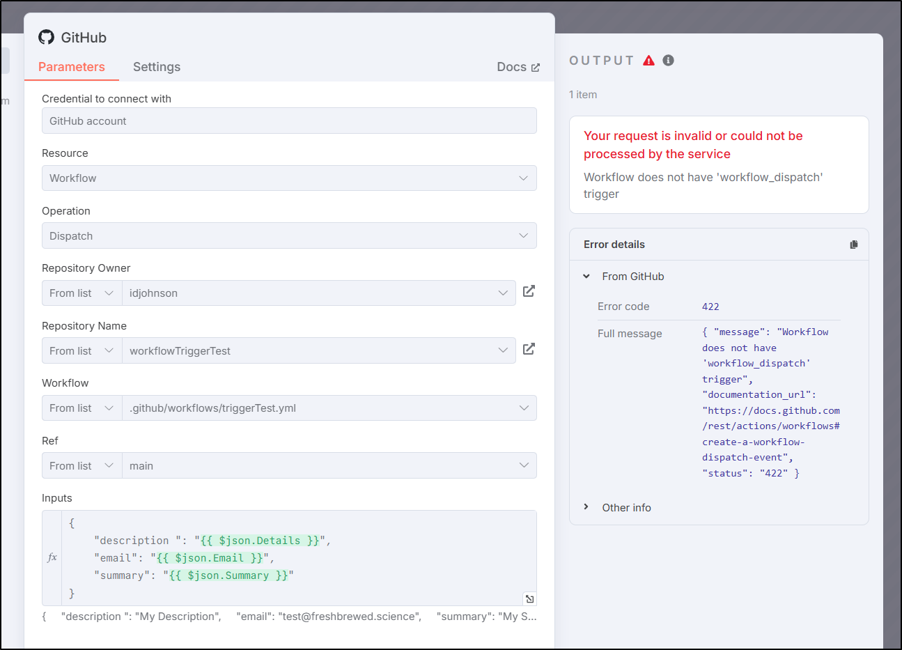Expand the Inputs editor with the corner icon
The image size is (902, 650).
tap(529, 598)
